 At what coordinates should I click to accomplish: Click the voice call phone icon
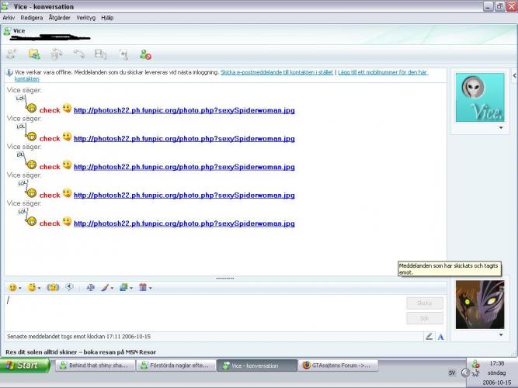78,54
